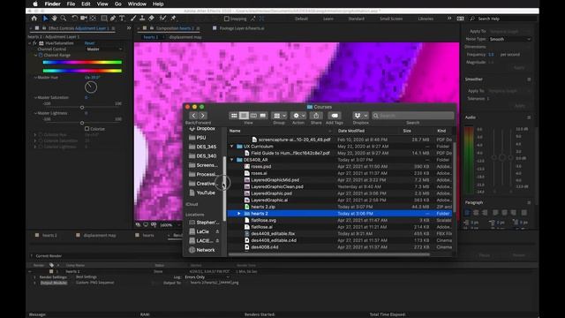Open the Log Errors Only dropdown
Screen dimensions: 565x318
coord(207,276)
